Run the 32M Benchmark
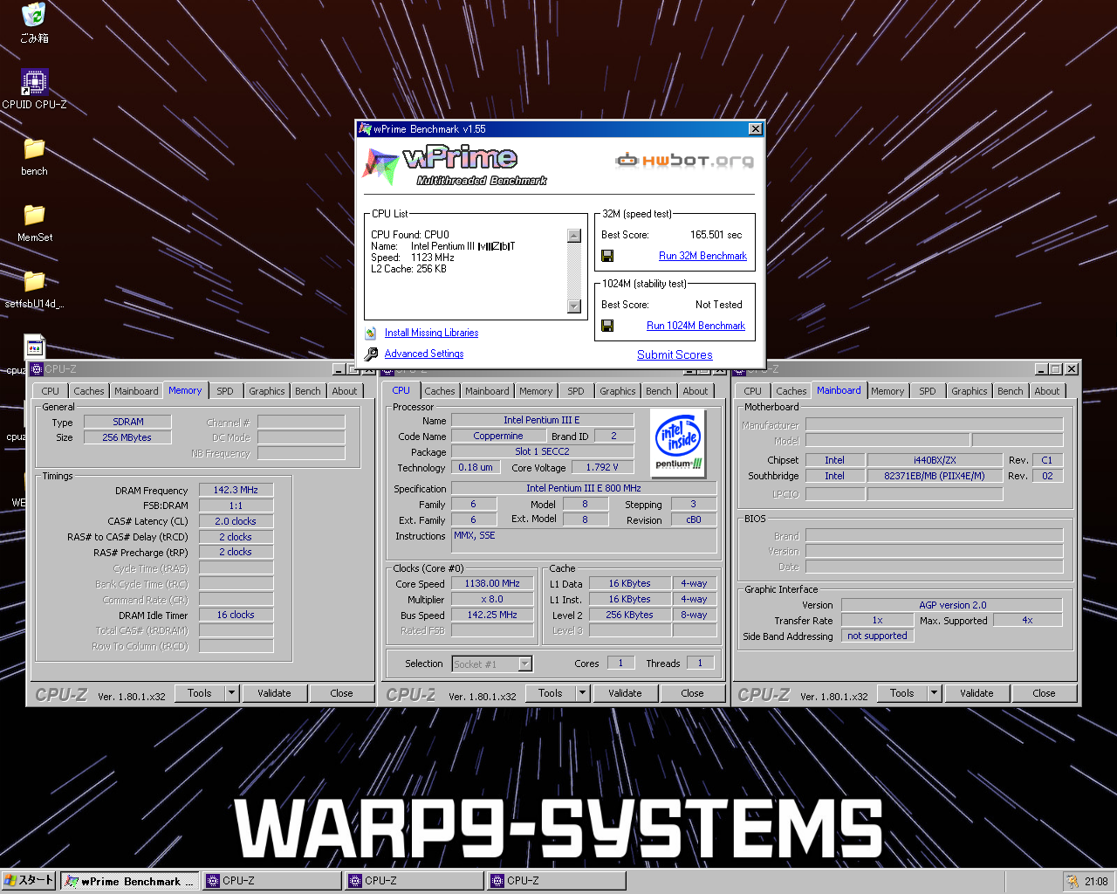 tap(702, 256)
